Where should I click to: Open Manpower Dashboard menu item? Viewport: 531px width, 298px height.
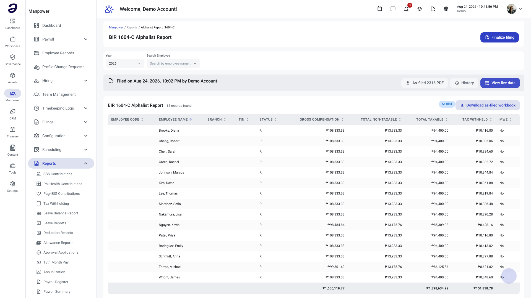pyautogui.click(x=61, y=25)
